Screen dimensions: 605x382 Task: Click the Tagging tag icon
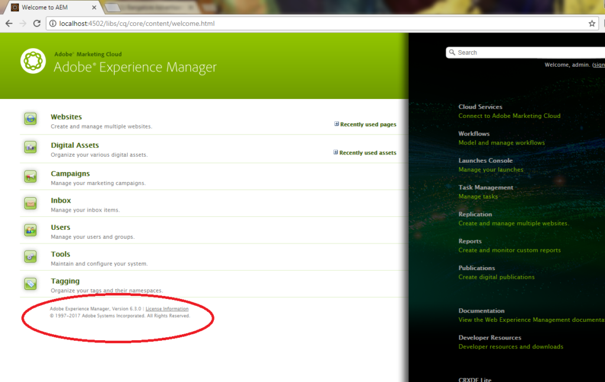[x=31, y=284]
